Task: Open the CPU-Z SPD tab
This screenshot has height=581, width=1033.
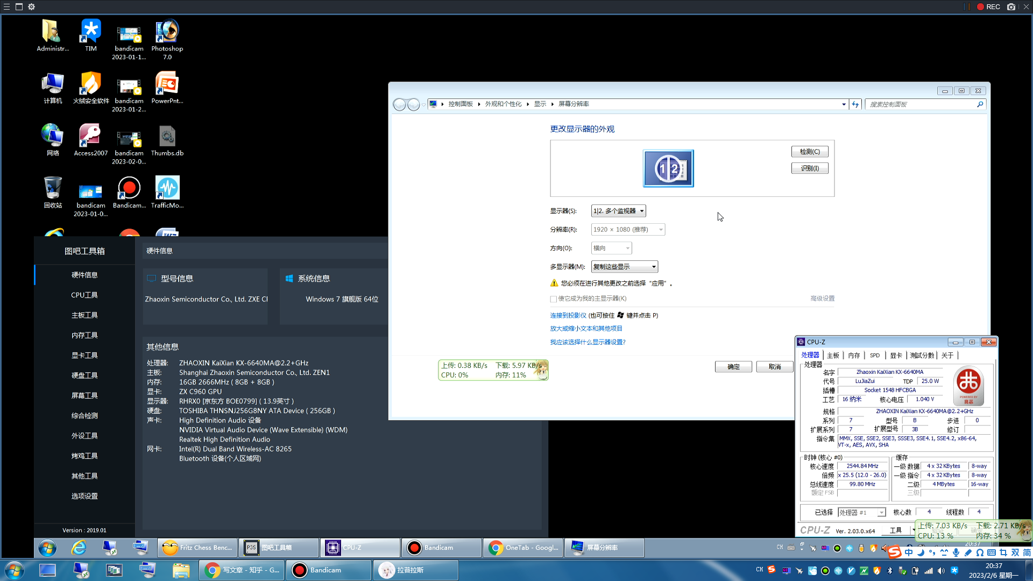Action: click(x=875, y=356)
